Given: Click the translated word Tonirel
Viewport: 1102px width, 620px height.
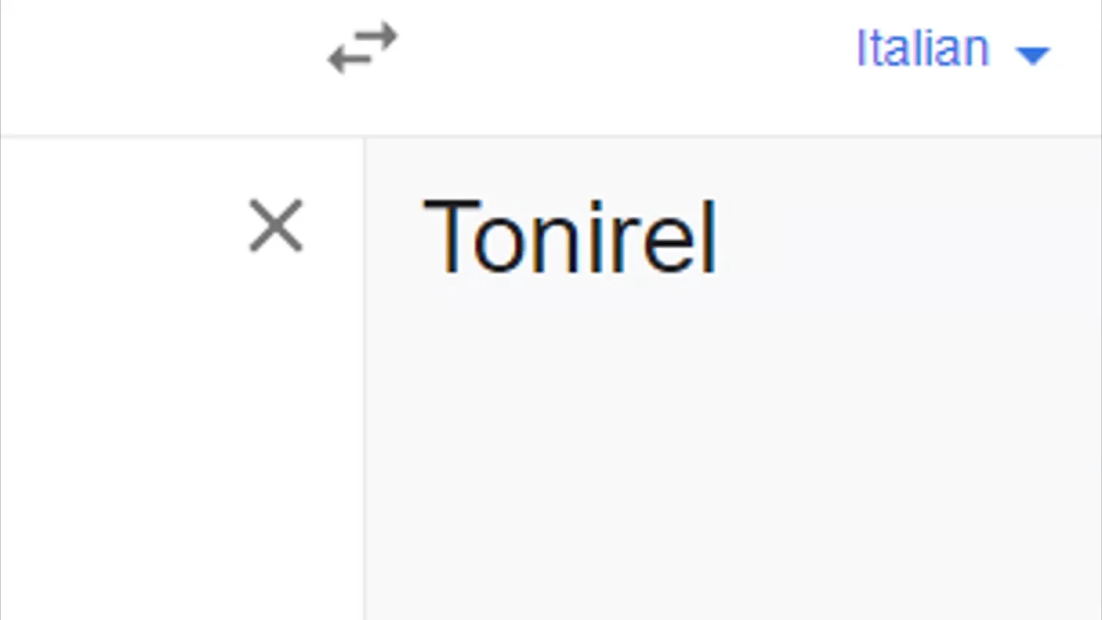Looking at the screenshot, I should (x=569, y=236).
